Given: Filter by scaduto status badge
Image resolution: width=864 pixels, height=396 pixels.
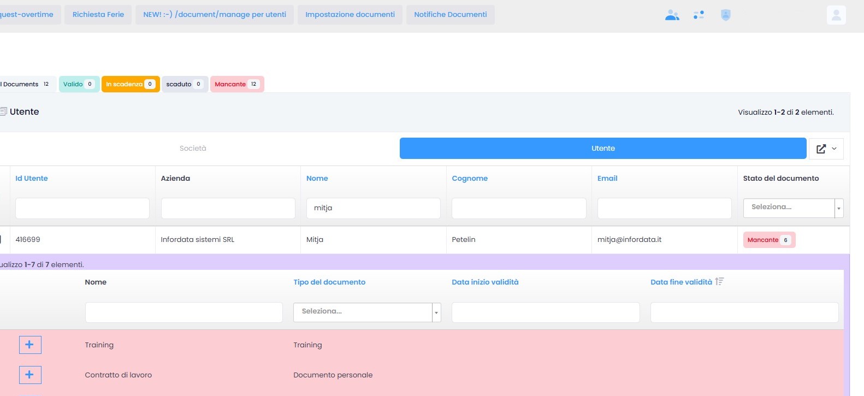Looking at the screenshot, I should 185,84.
